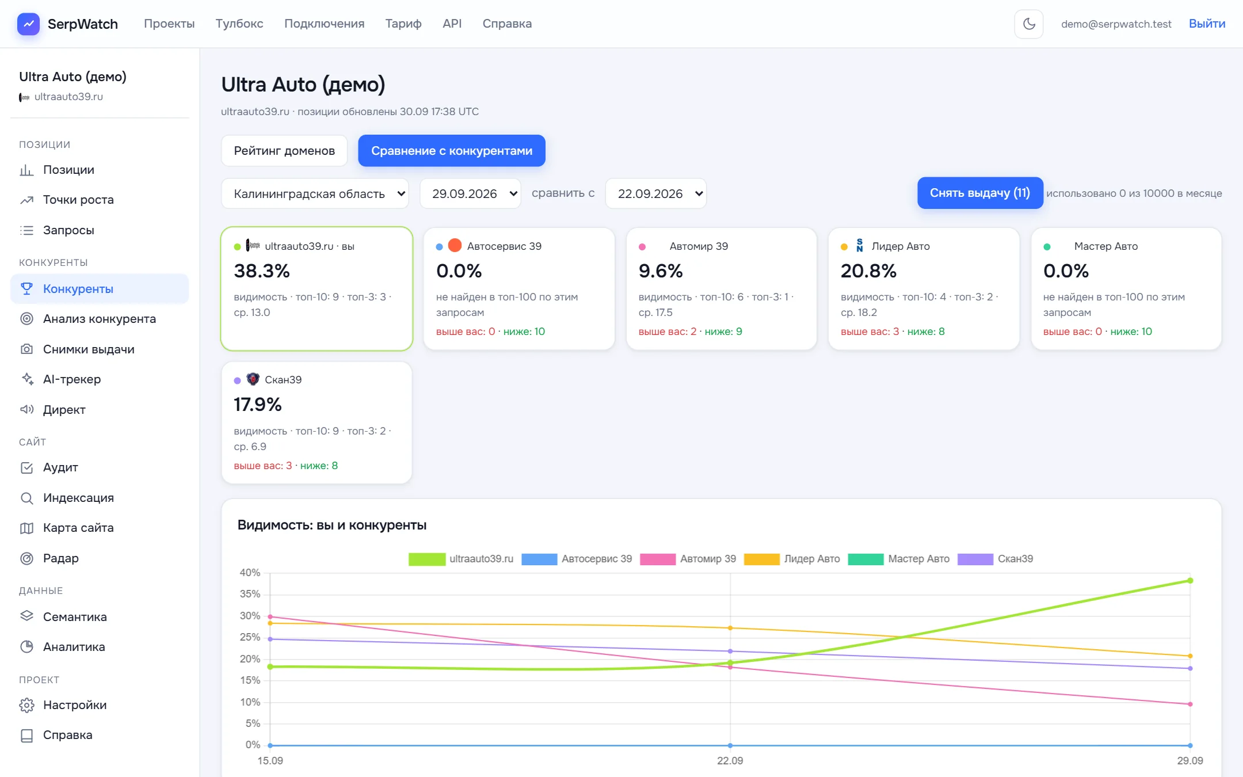Viewport: 1243px width, 777px height.
Task: Open API in top navigation
Action: [452, 24]
